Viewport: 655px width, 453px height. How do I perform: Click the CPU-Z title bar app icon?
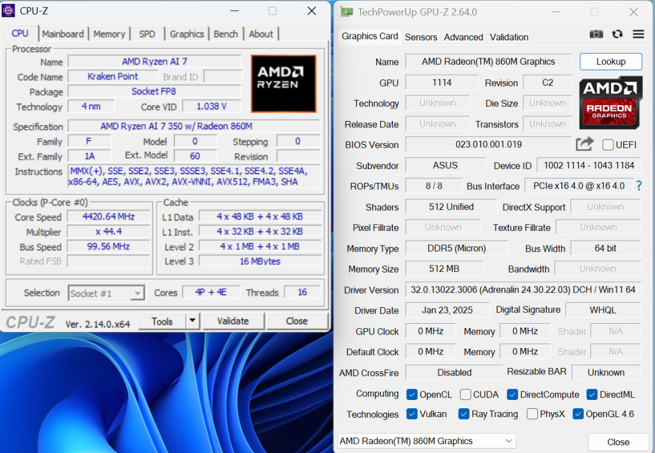pos(10,11)
